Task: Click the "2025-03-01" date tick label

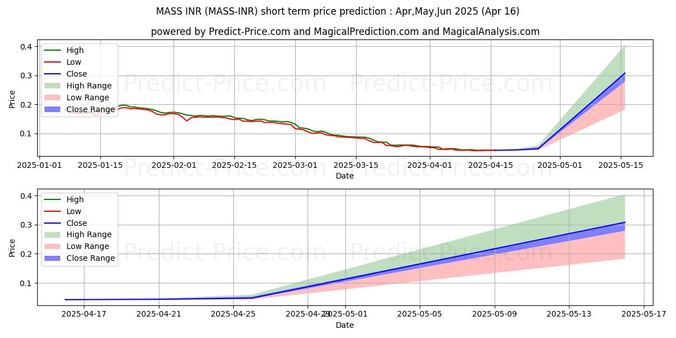Action: point(295,165)
